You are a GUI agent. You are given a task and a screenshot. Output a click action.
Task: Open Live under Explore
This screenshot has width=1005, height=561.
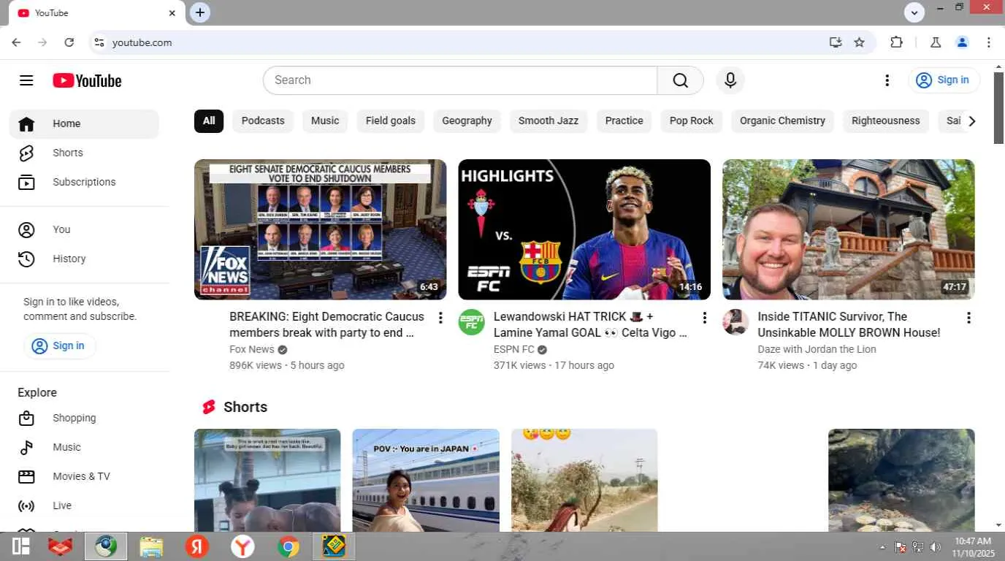tap(84, 506)
